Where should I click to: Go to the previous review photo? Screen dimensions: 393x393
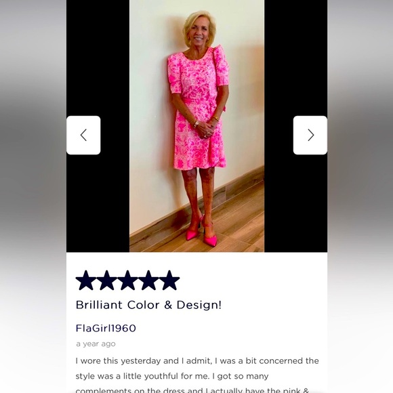click(83, 135)
